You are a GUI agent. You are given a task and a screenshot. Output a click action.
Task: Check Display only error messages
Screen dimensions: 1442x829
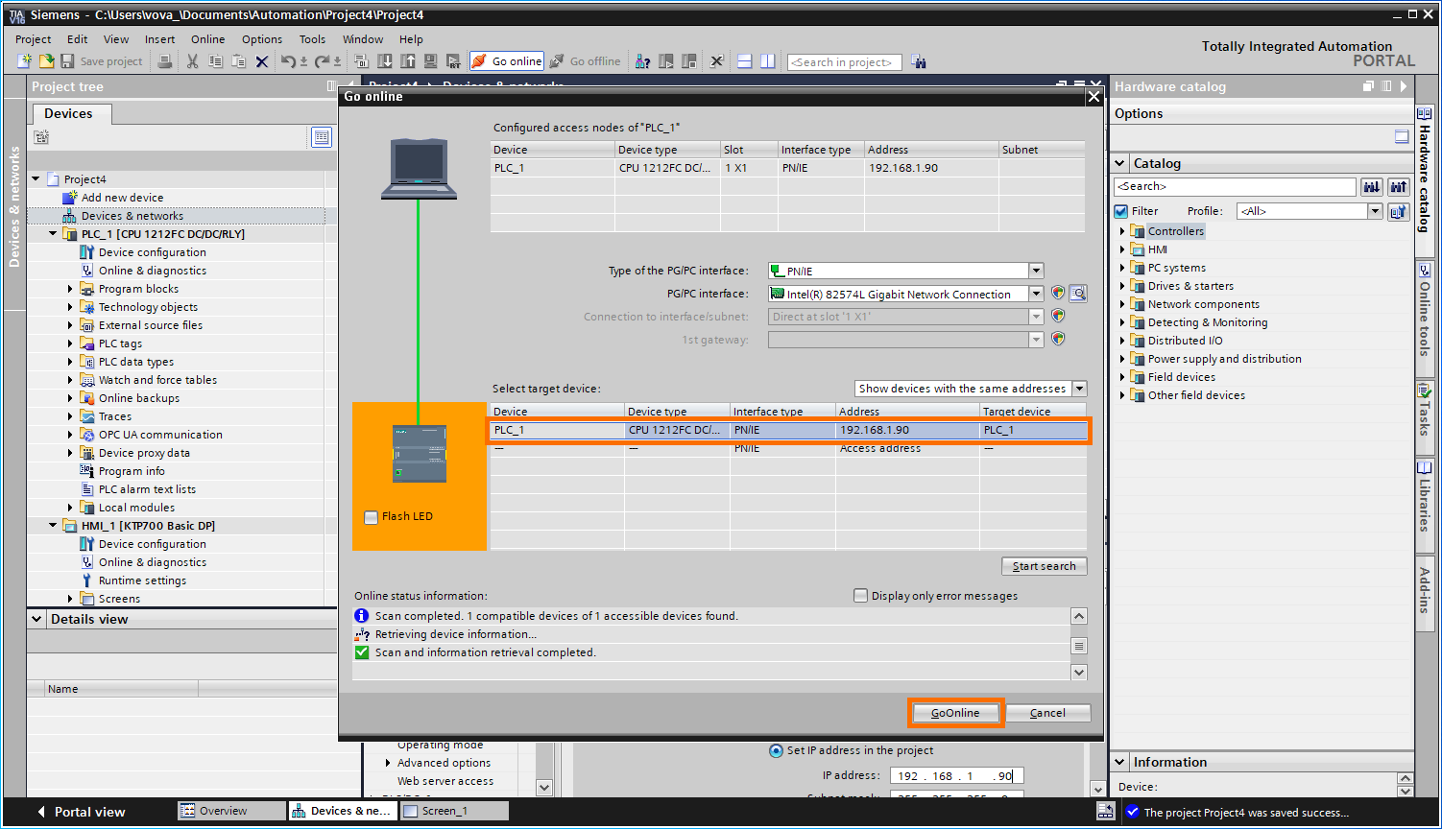(x=860, y=595)
